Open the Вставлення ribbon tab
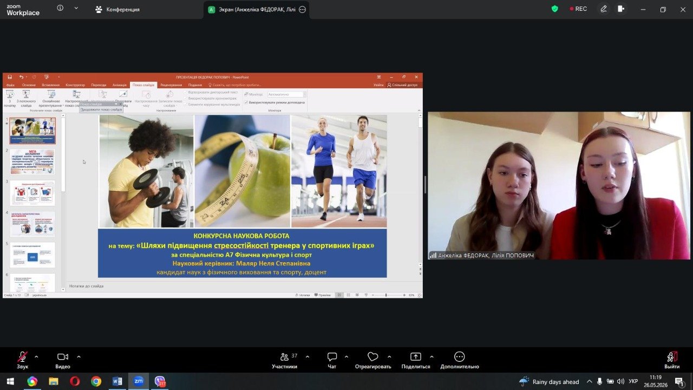 pyautogui.click(x=50, y=85)
